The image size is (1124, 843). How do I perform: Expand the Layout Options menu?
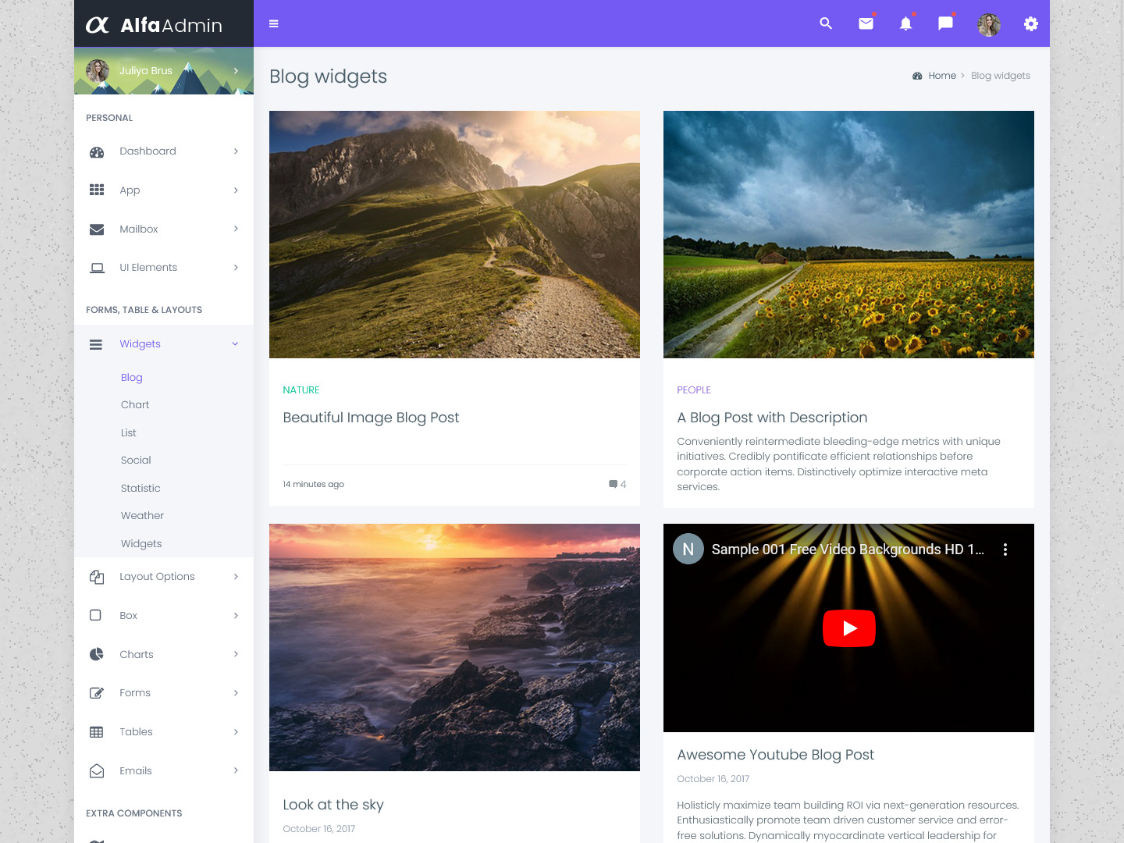(x=157, y=576)
